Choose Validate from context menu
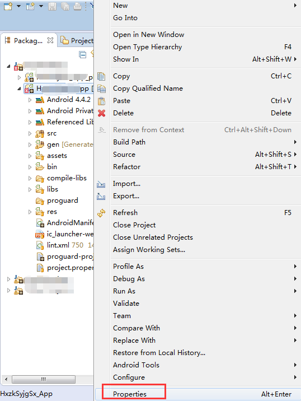 206,304
